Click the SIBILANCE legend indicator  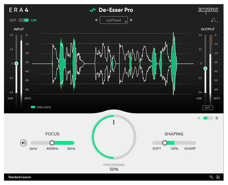click(x=33, y=107)
